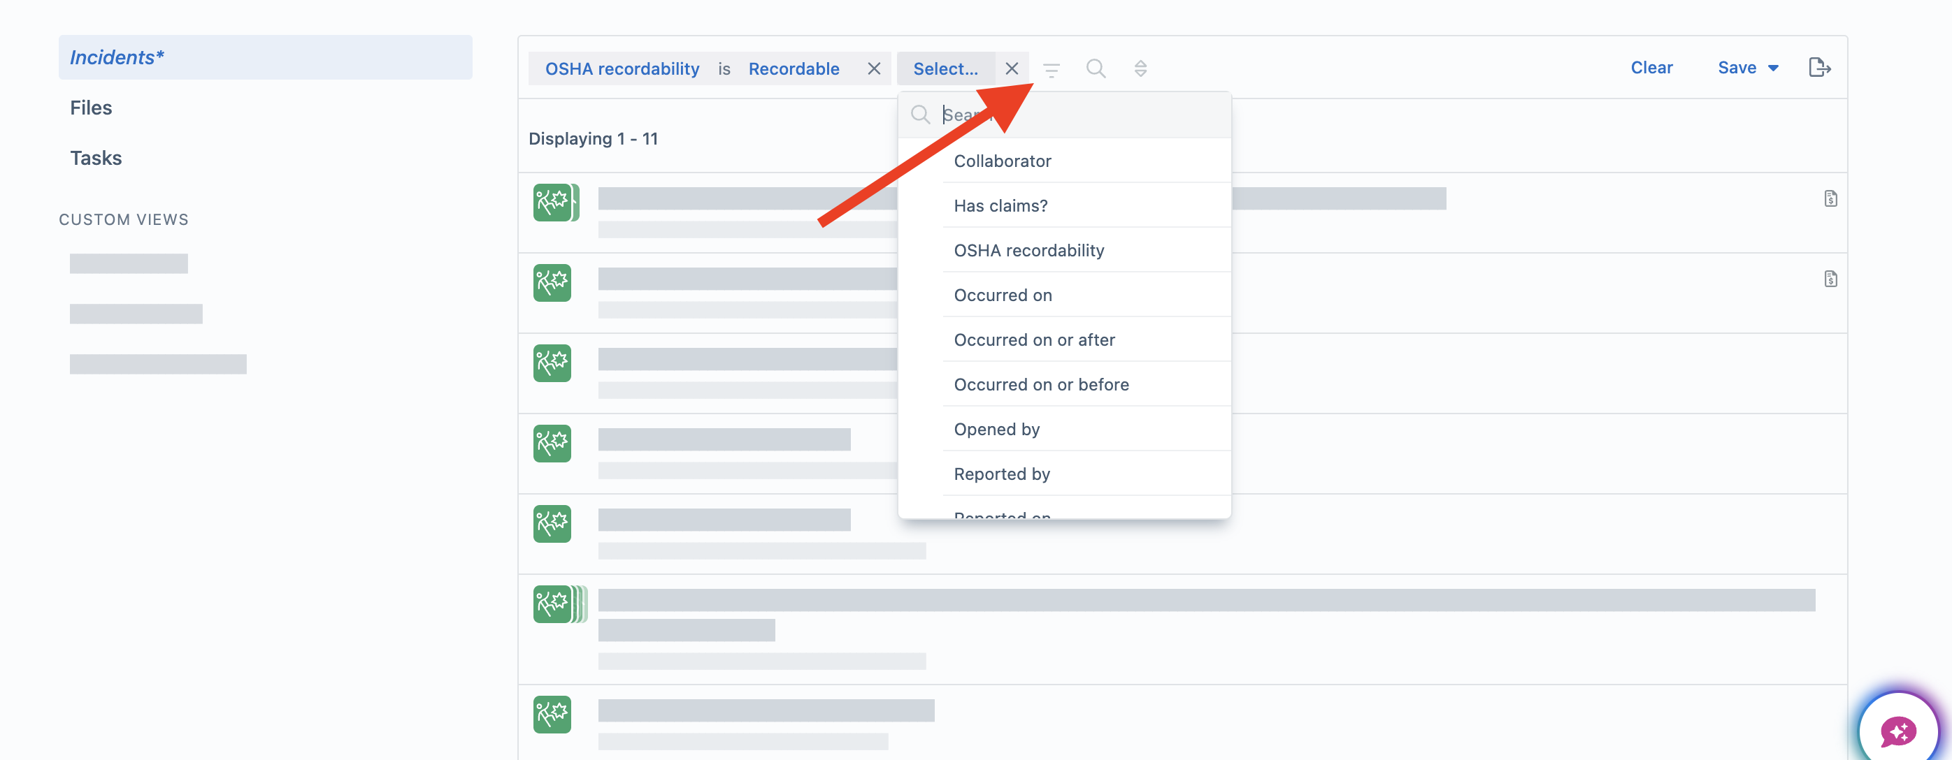Remove the Select... filter chip
Screen dimensions: 1952x760
click(1012, 69)
